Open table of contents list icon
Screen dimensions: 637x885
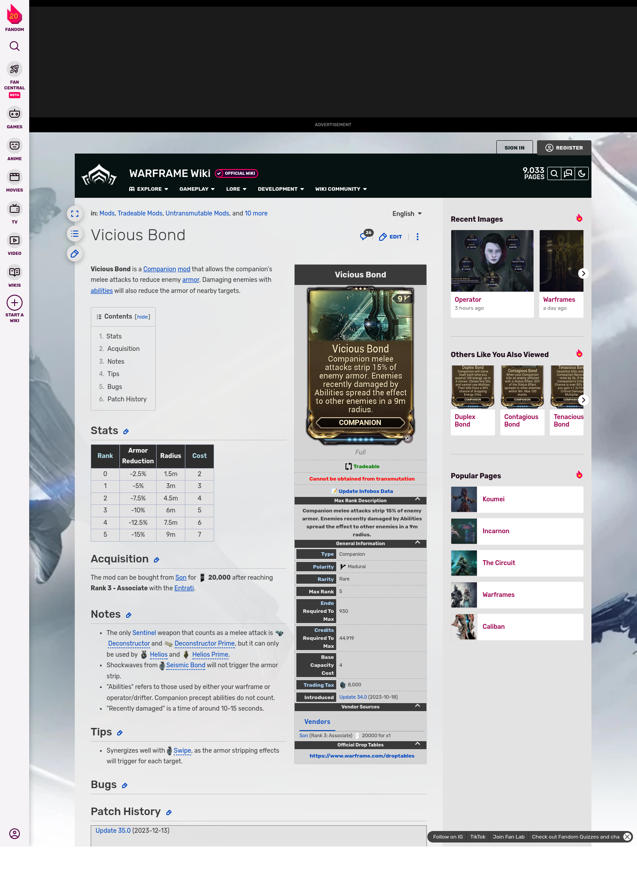click(x=75, y=234)
